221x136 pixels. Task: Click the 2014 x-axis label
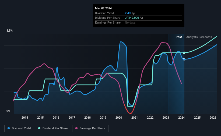25,118
